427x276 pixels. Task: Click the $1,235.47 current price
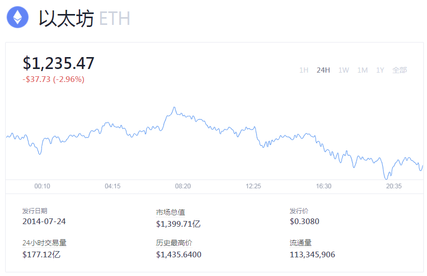pyautogui.click(x=59, y=63)
